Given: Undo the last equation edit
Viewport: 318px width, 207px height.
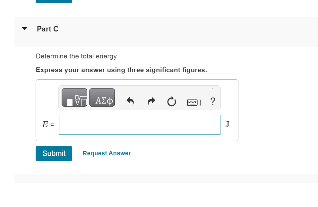Looking at the screenshot, I should (130, 101).
